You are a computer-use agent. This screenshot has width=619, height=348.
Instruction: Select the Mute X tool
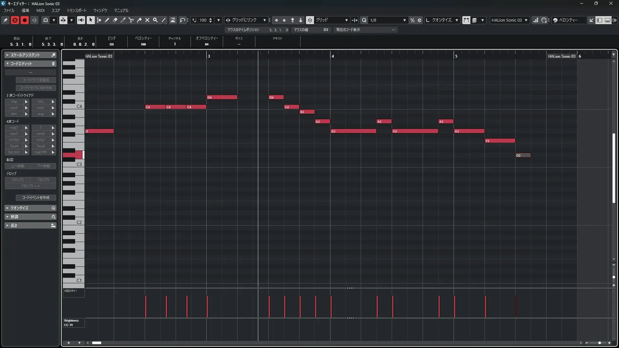[x=147, y=20]
